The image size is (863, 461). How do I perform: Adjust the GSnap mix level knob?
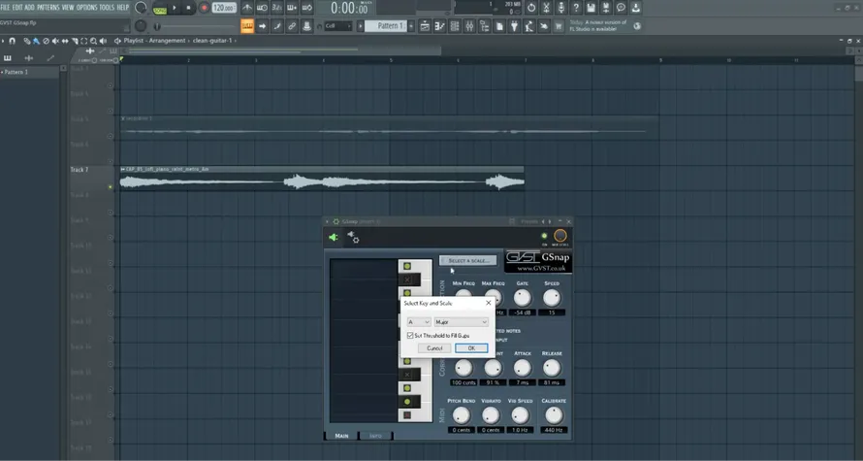tap(559, 236)
